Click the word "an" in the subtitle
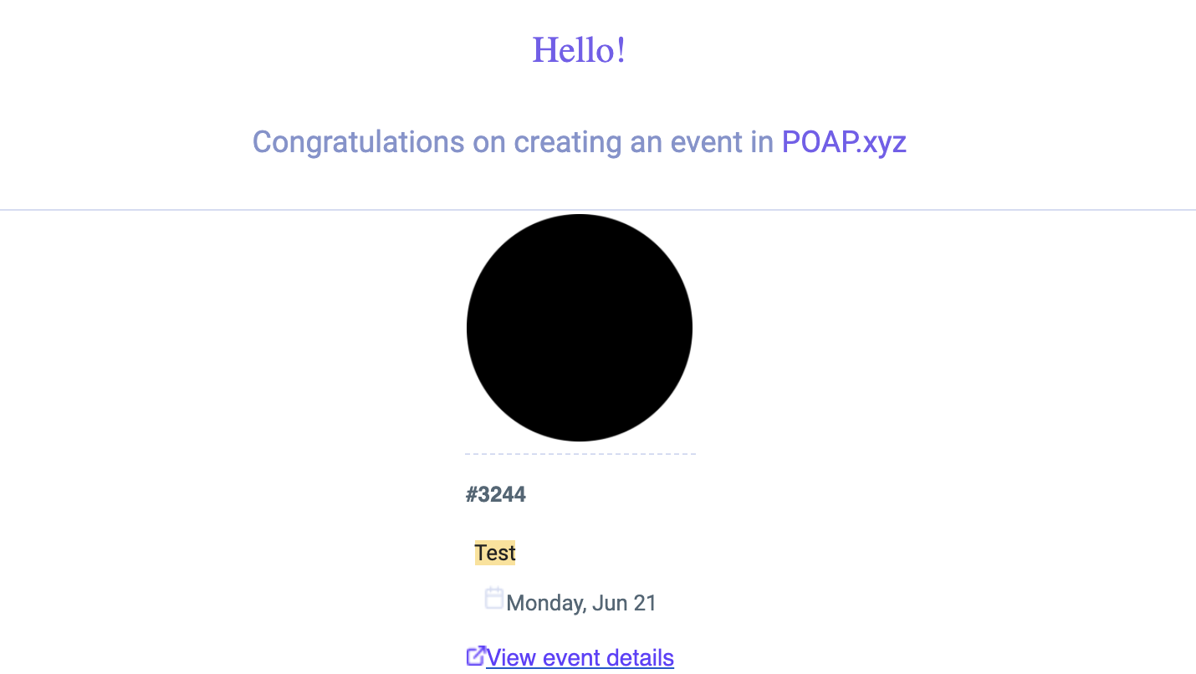This screenshot has height=674, width=1196. pyautogui.click(x=646, y=142)
